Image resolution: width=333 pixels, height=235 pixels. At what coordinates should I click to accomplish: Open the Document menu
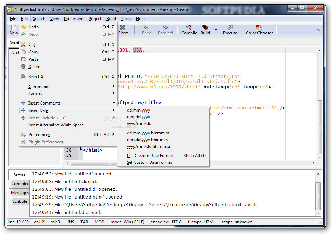74,19
